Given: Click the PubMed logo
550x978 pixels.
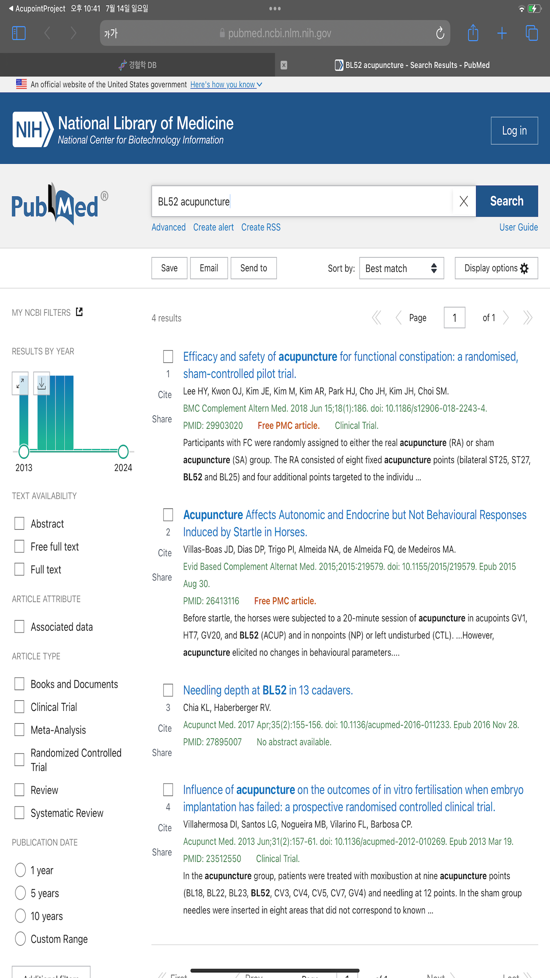Looking at the screenshot, I should tap(60, 204).
